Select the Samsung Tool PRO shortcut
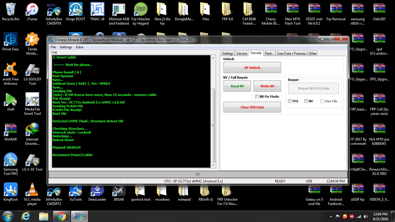 (x=11, y=164)
